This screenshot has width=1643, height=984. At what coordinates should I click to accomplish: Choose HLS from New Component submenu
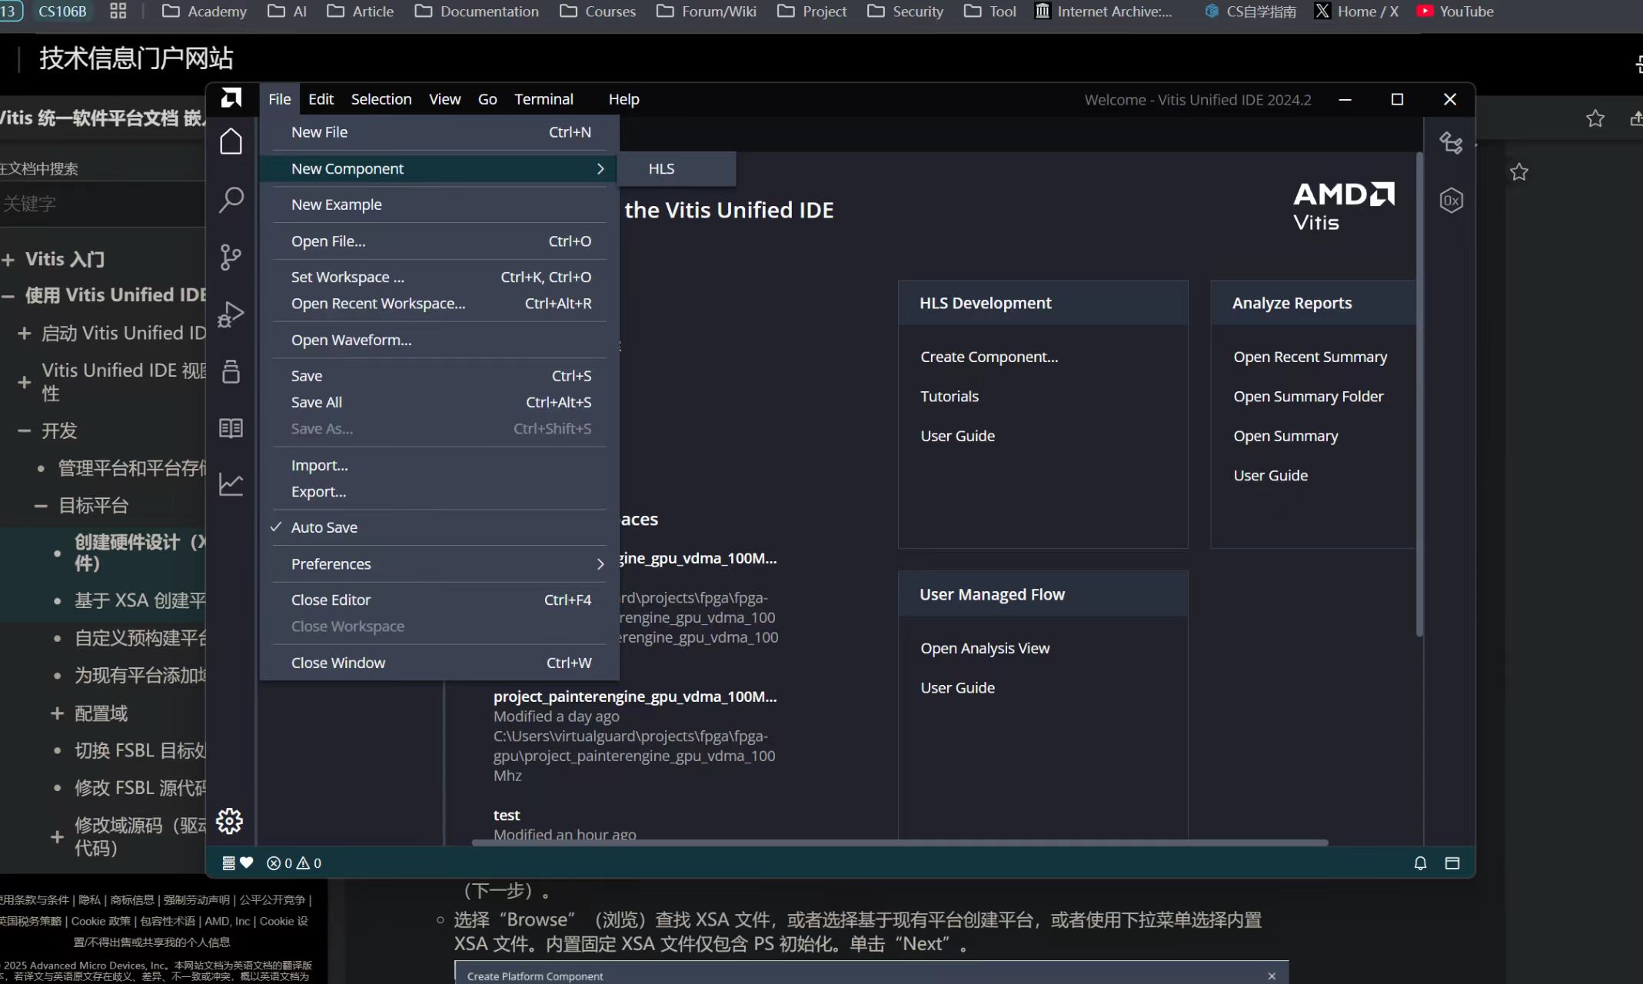pos(677,168)
